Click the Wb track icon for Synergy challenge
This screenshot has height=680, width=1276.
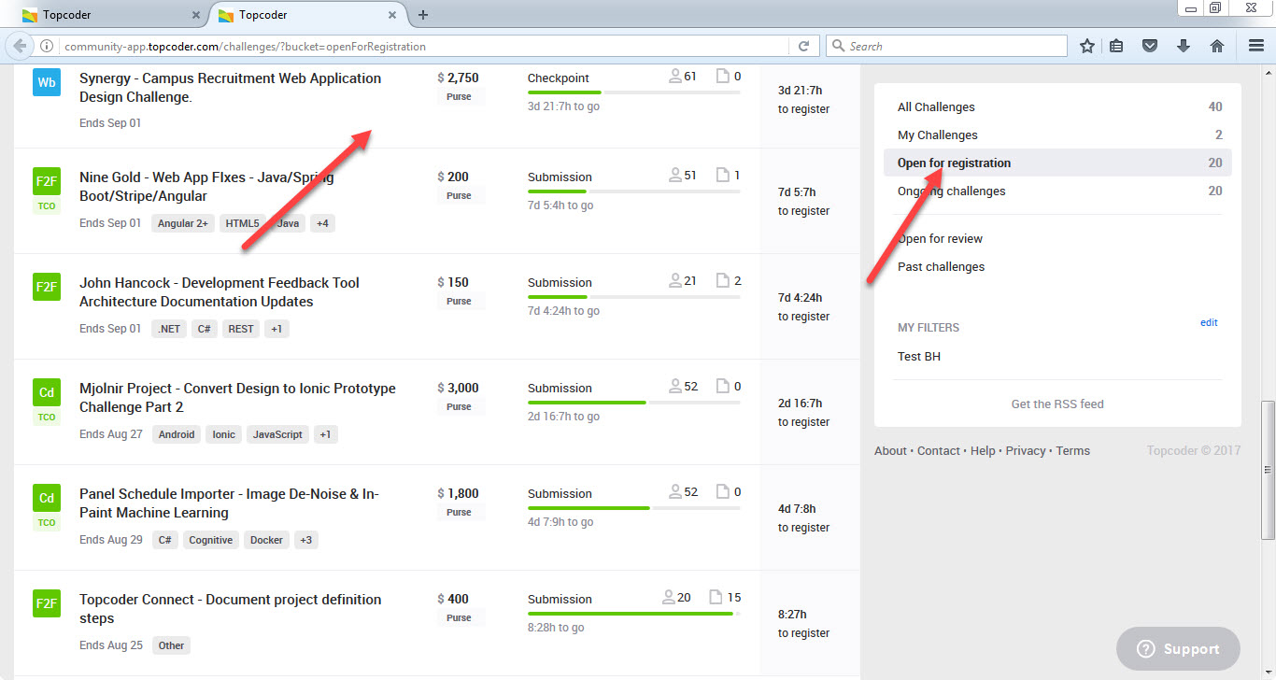click(x=47, y=82)
